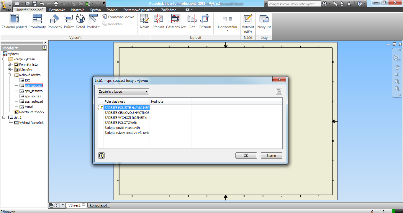Add a new sheet with Nový list
This screenshot has height=213, width=403.
point(264,21)
